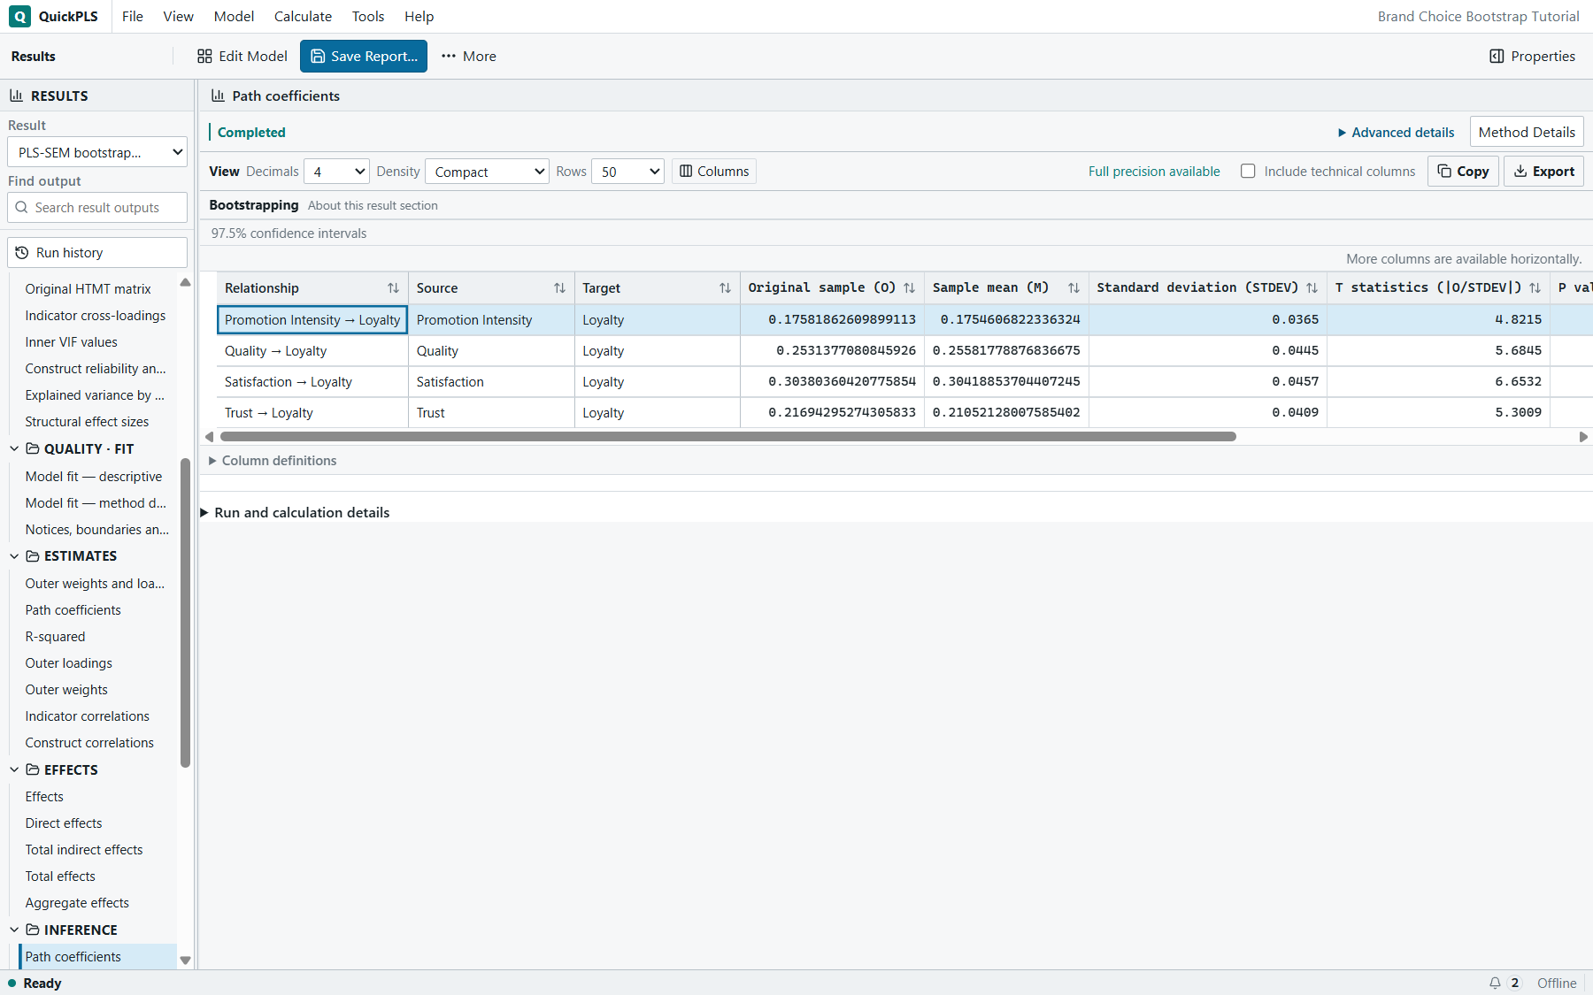Open the Calculate menu
Image resolution: width=1593 pixels, height=995 pixels.
[x=303, y=16]
